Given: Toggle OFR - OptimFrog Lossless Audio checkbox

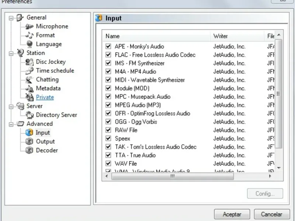Looking at the screenshot, I should point(108,113).
